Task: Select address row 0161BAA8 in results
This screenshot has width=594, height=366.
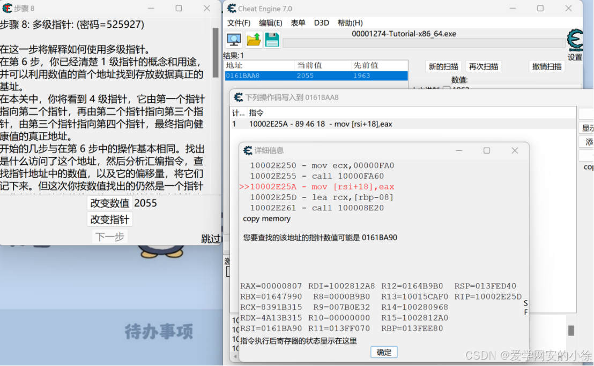Action: click(x=316, y=75)
